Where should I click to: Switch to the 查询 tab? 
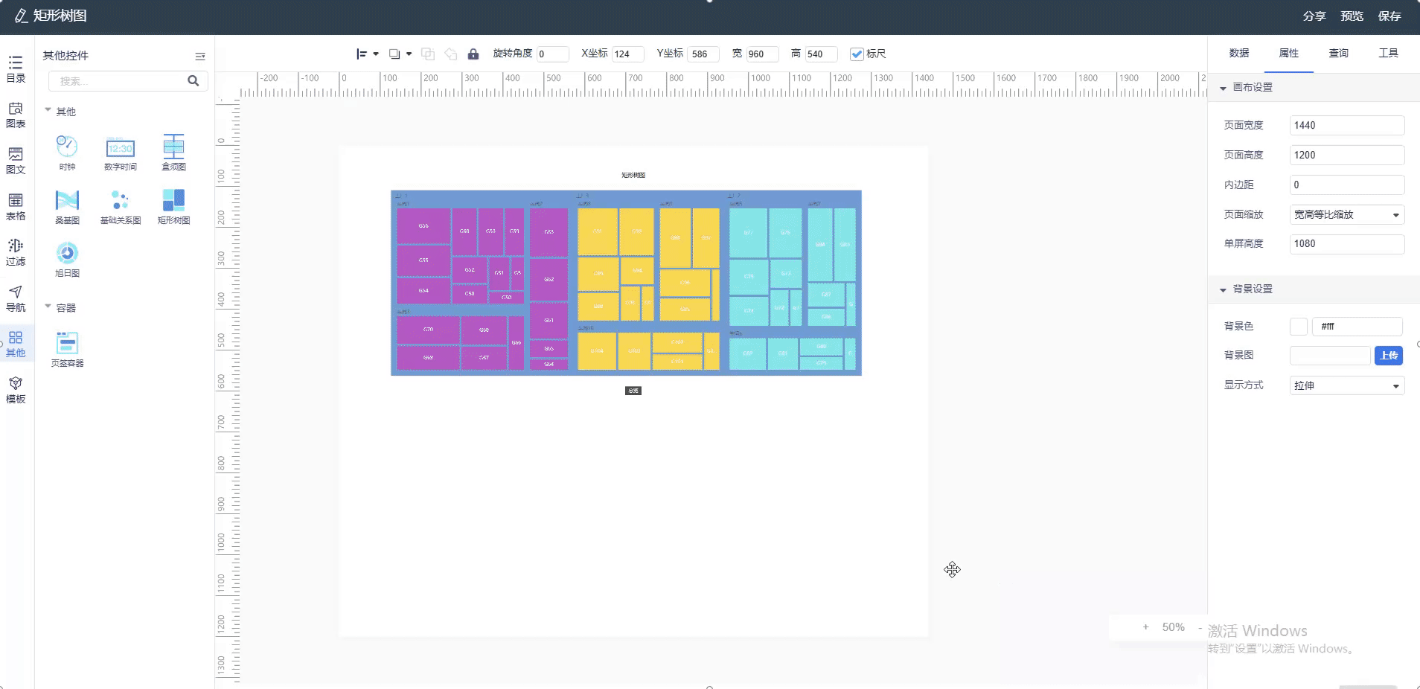coord(1339,53)
